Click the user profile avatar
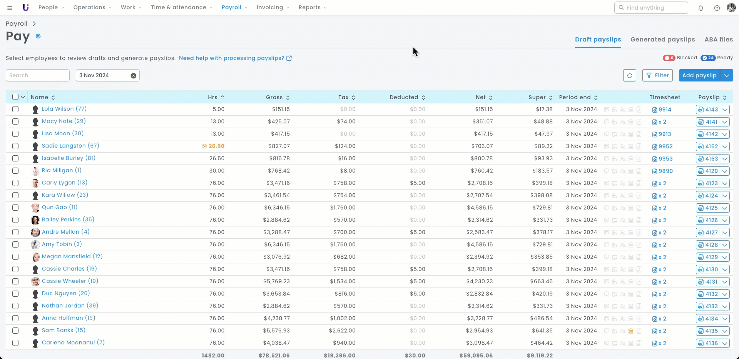739x359 pixels. pos(731,8)
